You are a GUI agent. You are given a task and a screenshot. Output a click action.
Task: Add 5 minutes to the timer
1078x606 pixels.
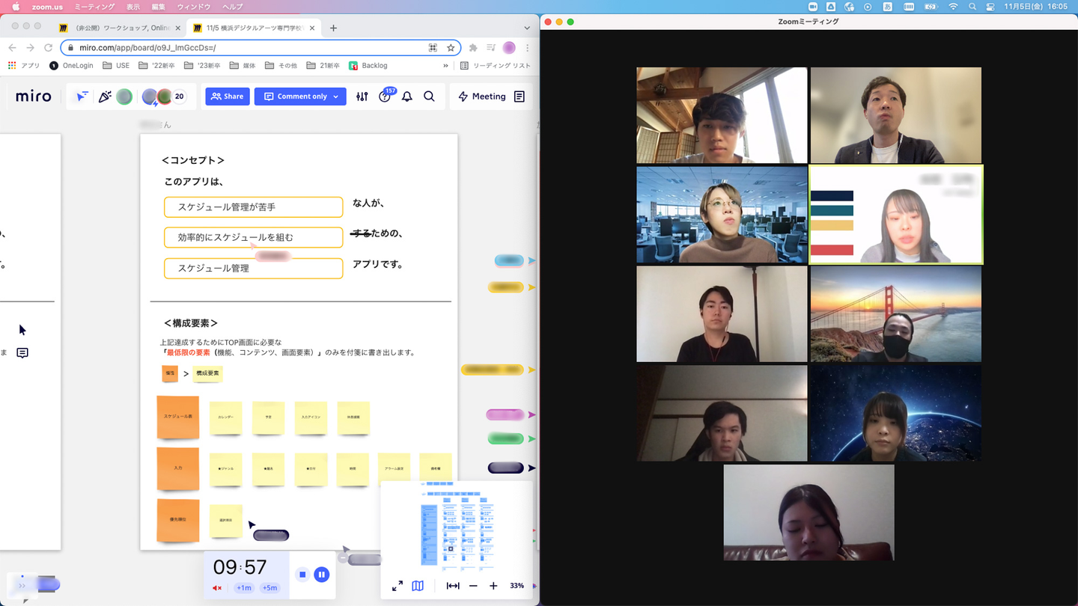[x=269, y=588]
